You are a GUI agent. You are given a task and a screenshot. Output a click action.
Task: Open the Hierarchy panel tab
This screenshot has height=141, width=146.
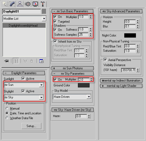pos(20,4)
